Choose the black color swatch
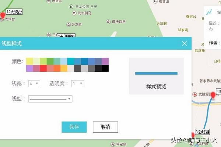This screenshot has height=147, width=221. click(105, 68)
